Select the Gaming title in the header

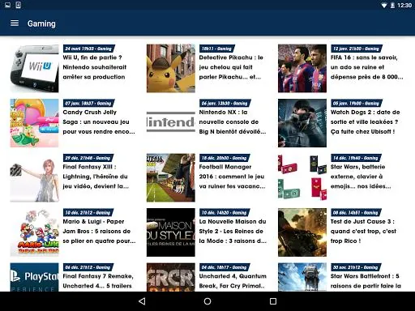pos(41,23)
